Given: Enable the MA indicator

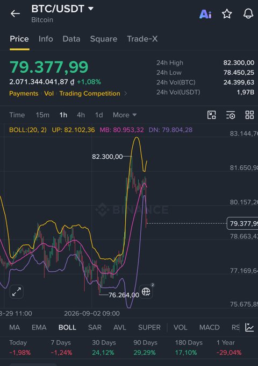Looking at the screenshot, I should tap(15, 327).
